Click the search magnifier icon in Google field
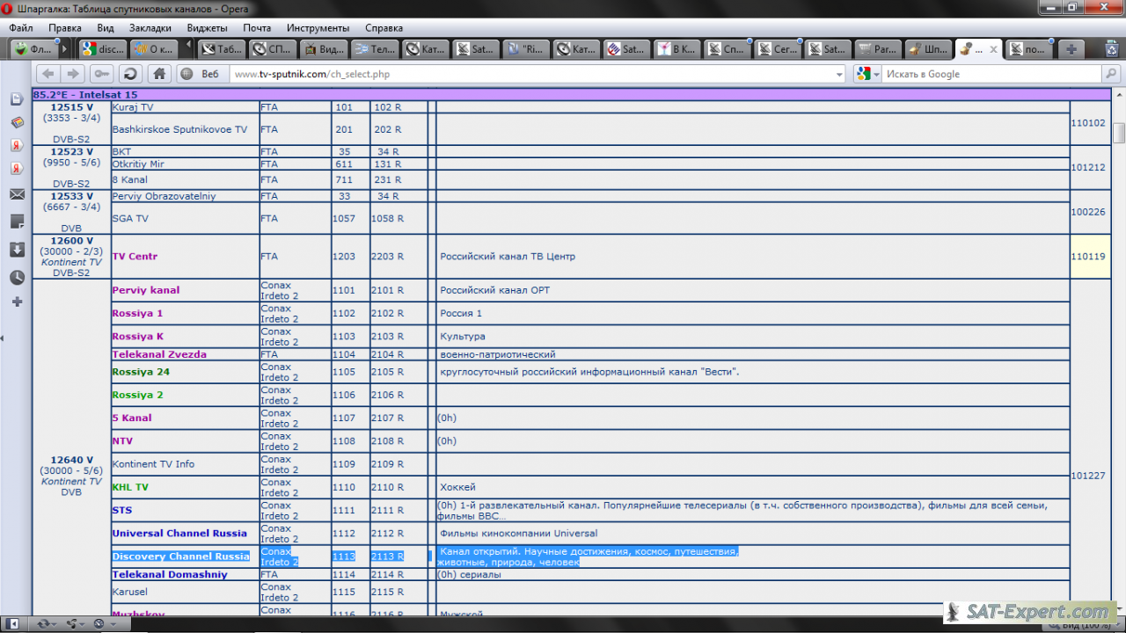1126x633 pixels. click(1111, 74)
